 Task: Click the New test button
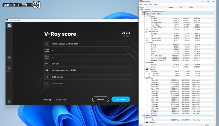[101, 99]
